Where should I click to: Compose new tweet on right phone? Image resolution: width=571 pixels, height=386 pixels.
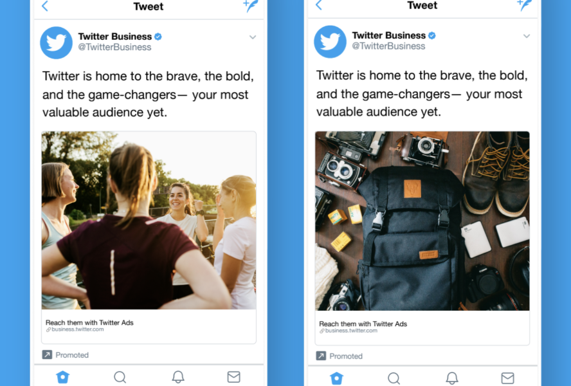525,5
